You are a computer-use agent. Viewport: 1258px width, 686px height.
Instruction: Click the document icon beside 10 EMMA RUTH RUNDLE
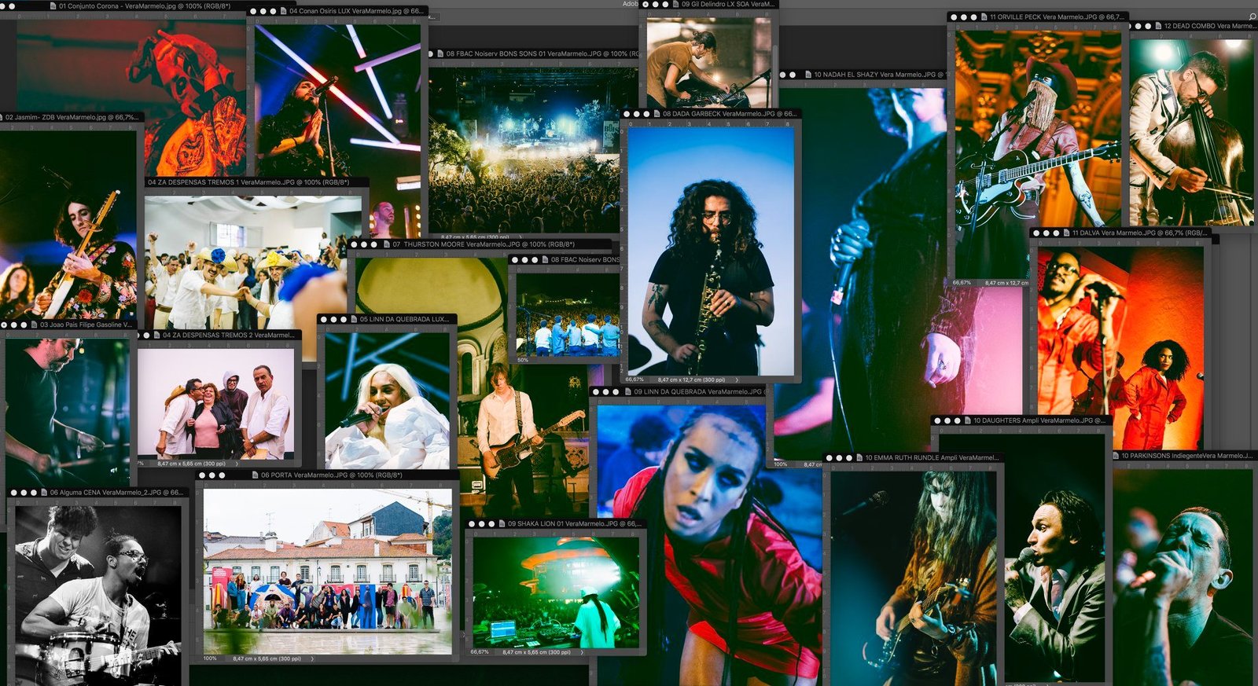coord(859,457)
